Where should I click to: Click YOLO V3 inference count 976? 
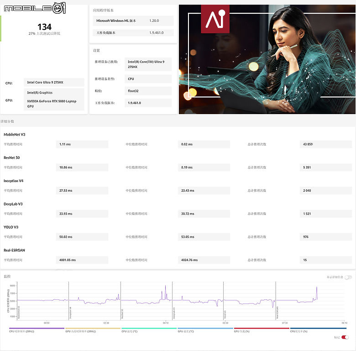coord(326,237)
